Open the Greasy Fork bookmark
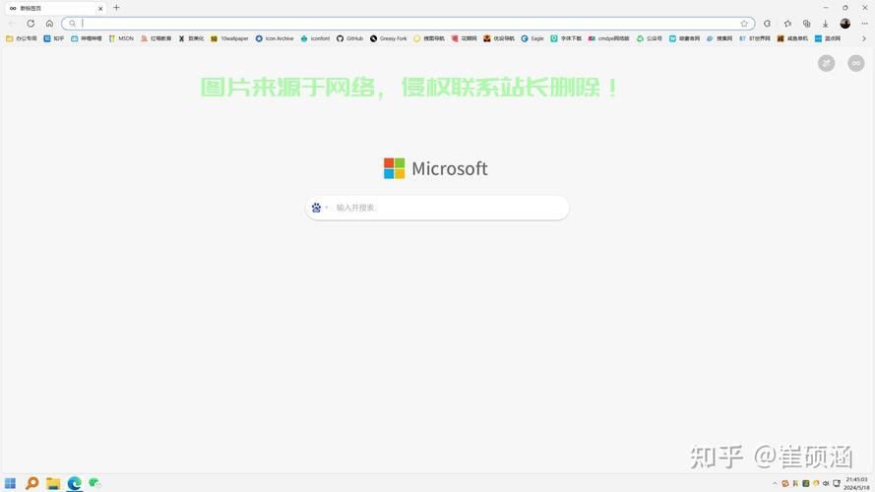 [389, 38]
